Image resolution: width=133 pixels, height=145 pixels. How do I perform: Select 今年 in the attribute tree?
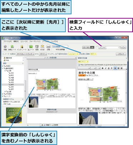[12, 87]
